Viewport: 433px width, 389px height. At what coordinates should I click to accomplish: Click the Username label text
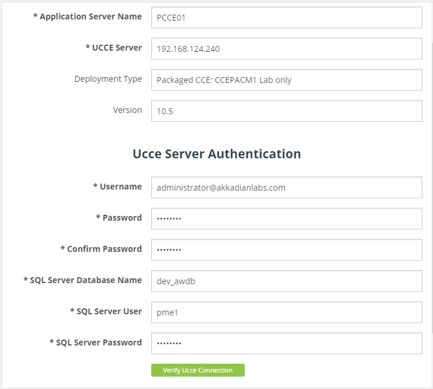click(120, 187)
